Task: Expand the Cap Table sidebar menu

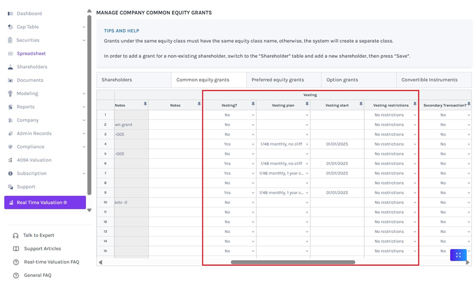Action: point(84,27)
